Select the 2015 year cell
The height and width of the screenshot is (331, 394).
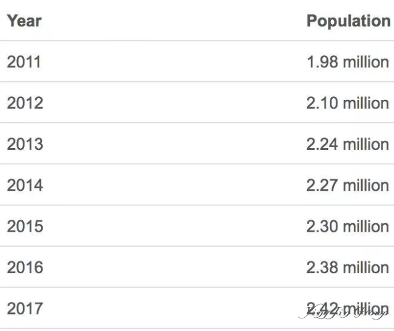[x=25, y=226]
